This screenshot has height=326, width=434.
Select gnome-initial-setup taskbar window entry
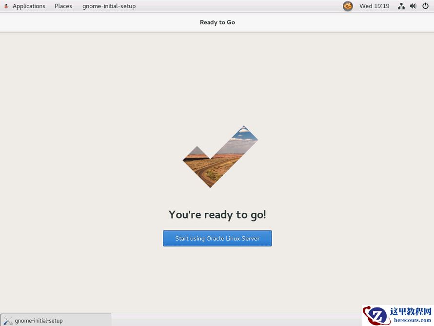[x=56, y=320]
